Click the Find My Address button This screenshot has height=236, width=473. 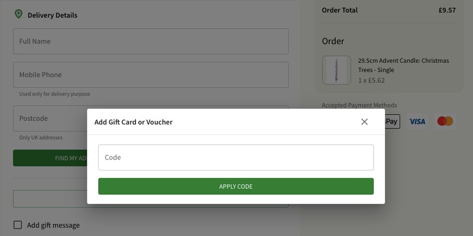[x=50, y=158]
